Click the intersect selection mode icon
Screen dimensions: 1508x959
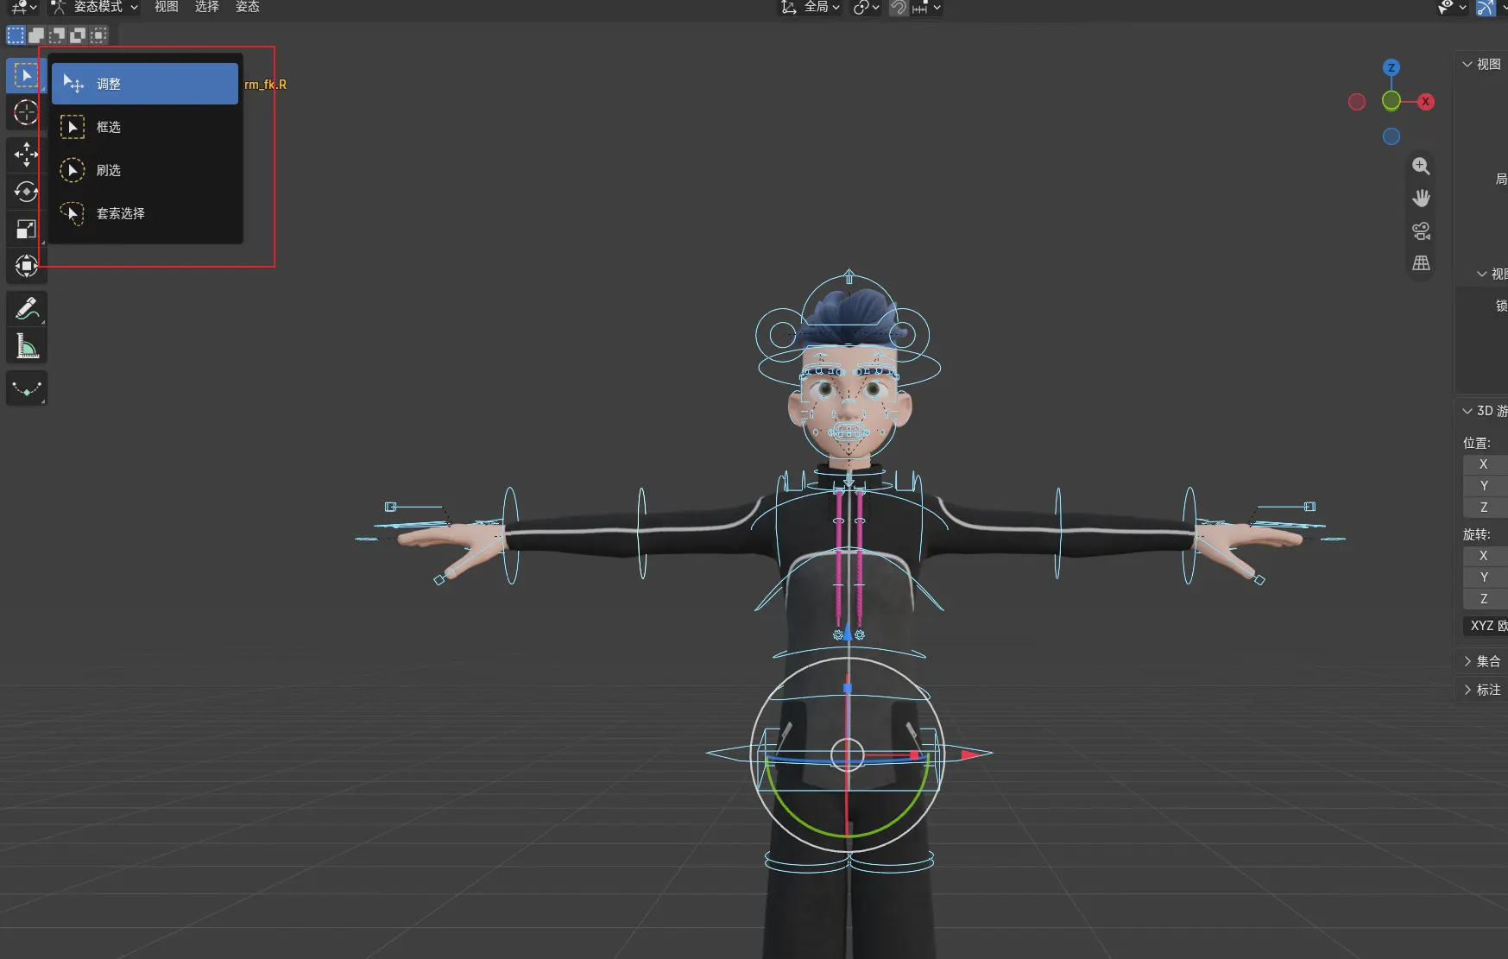(x=99, y=35)
